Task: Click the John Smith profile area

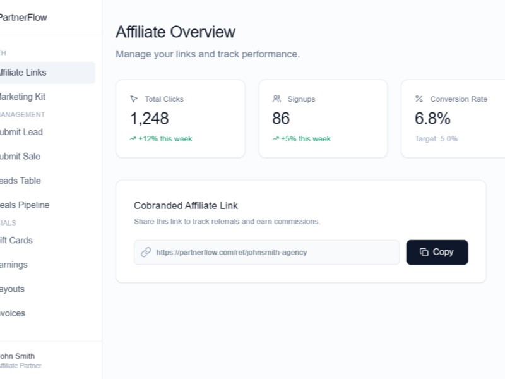Action: (x=19, y=360)
